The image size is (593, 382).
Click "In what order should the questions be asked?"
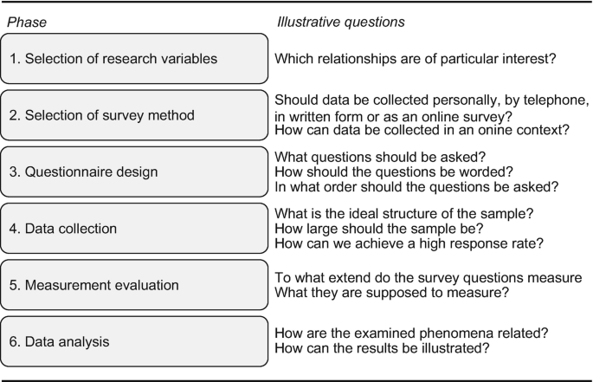coord(416,186)
